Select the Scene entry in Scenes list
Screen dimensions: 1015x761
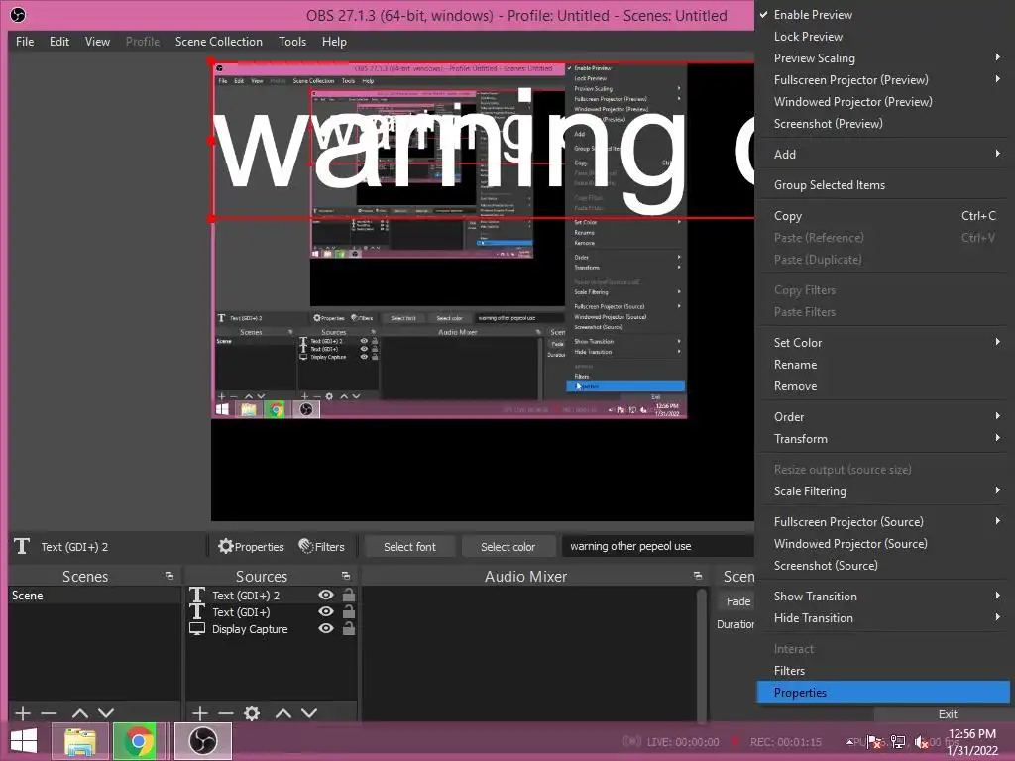pos(94,595)
